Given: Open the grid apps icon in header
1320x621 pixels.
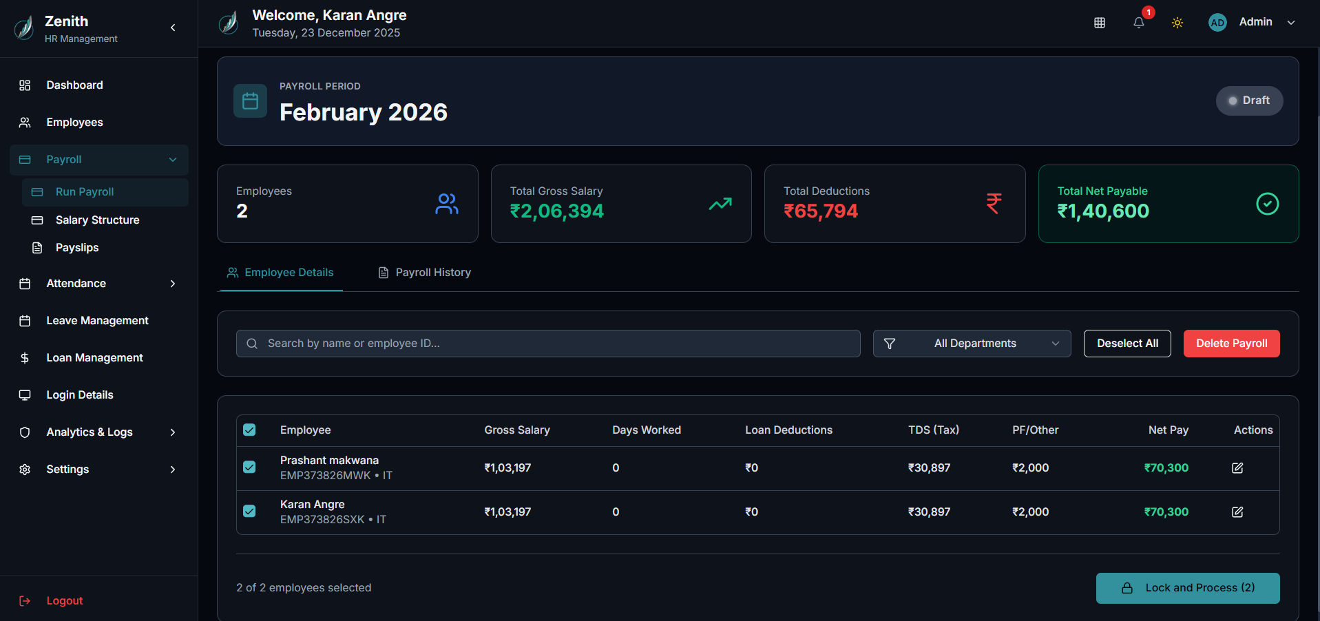Looking at the screenshot, I should pyautogui.click(x=1100, y=23).
